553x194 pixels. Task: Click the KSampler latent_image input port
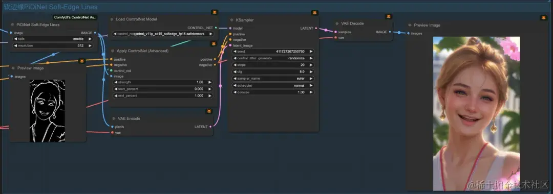coord(230,45)
